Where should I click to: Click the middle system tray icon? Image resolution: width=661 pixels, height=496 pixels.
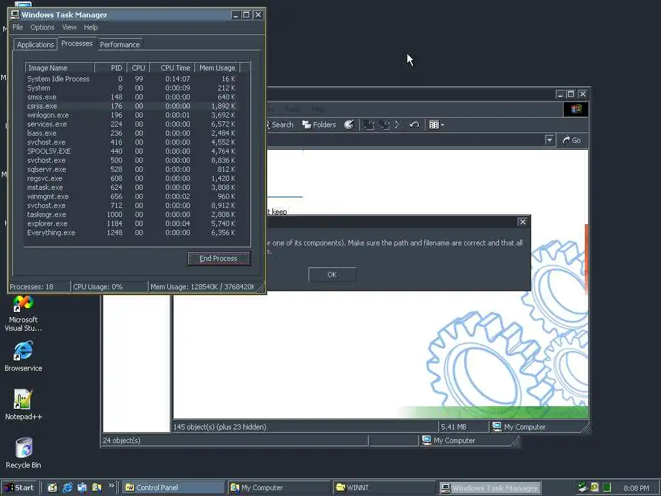tap(595, 488)
